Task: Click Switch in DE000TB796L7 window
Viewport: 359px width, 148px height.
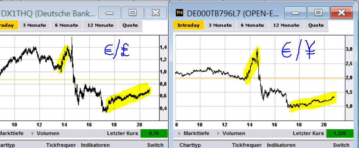Action: click(341, 145)
